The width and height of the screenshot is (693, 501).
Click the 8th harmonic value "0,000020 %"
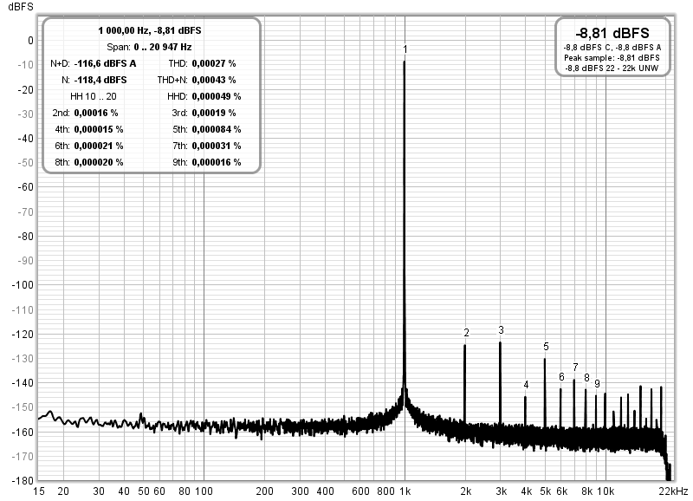(x=99, y=162)
